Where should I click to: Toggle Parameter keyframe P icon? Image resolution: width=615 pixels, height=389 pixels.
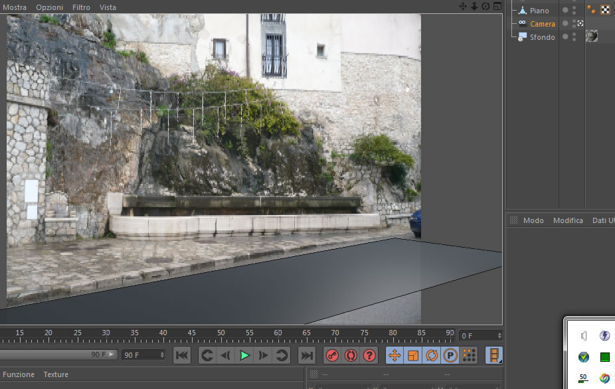pyautogui.click(x=450, y=356)
